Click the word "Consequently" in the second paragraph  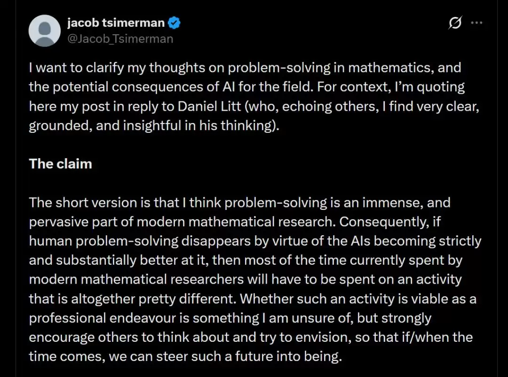click(x=384, y=222)
